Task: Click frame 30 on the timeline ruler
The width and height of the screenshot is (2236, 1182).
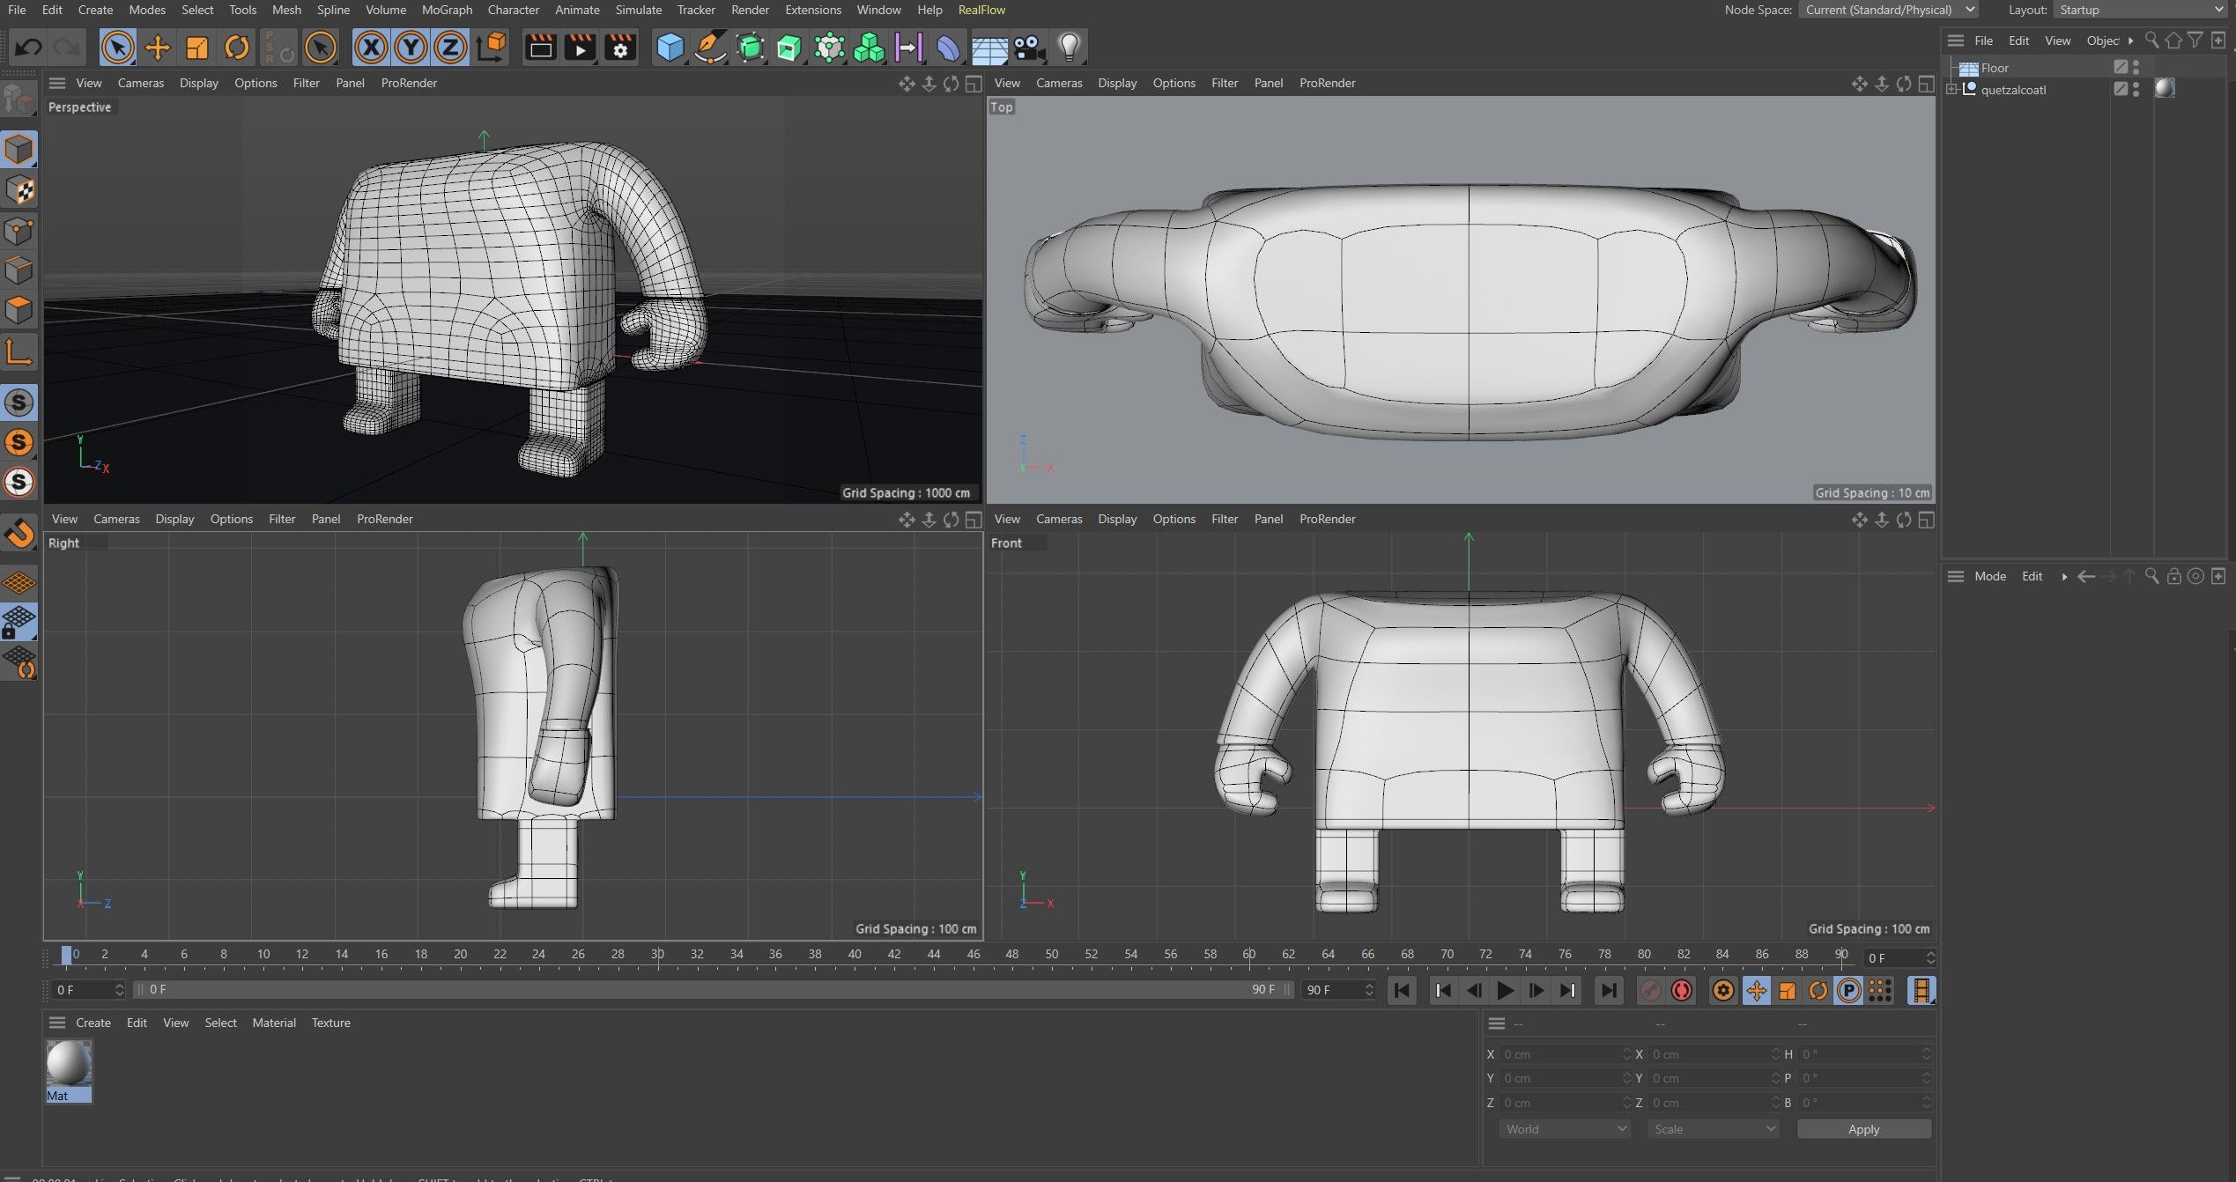Action: tap(657, 955)
